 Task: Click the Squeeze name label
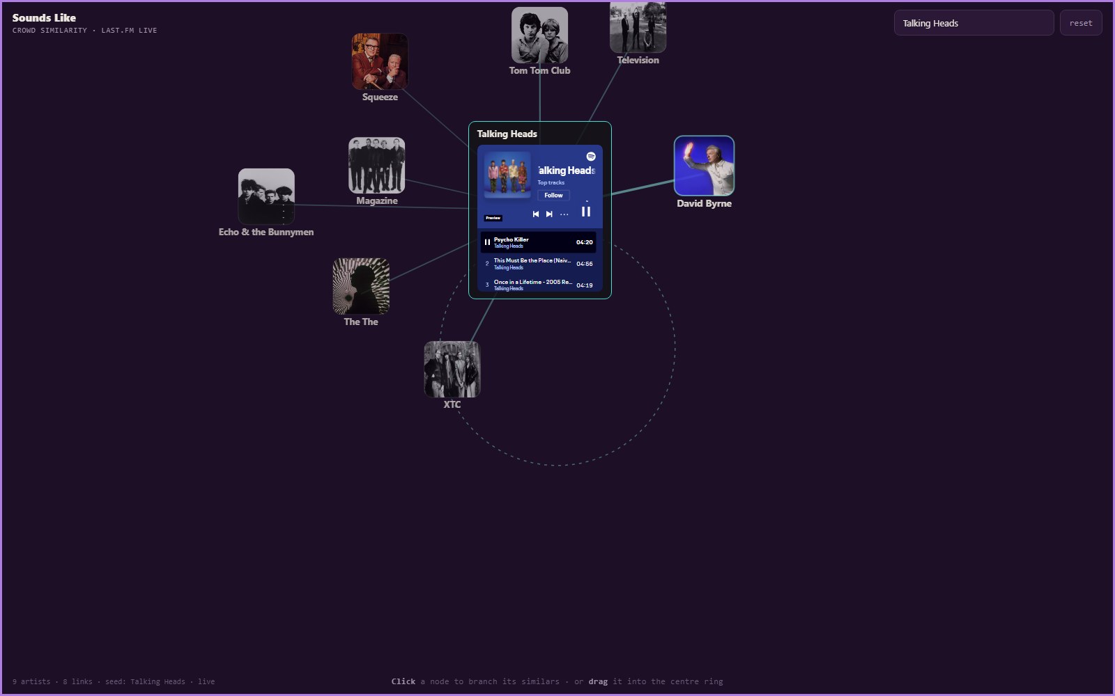pos(380,97)
